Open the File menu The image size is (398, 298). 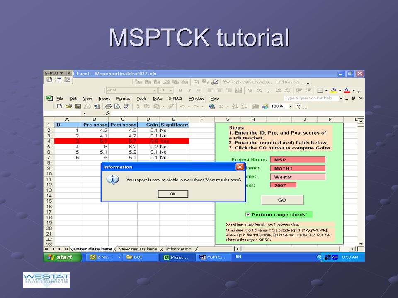coord(60,99)
